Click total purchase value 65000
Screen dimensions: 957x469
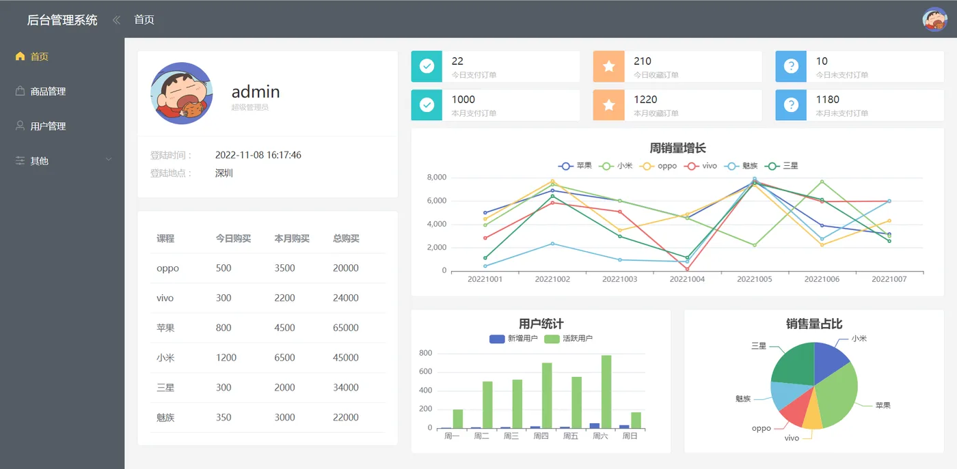(346, 328)
